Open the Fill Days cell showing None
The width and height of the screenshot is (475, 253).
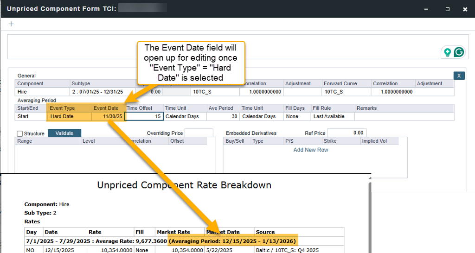point(297,116)
